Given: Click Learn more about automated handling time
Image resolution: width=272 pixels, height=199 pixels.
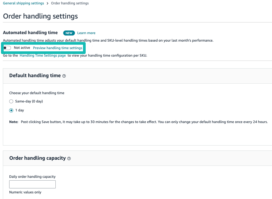Looking at the screenshot, I should 86,33.
